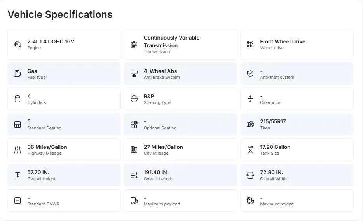Screen dimensions: 363x221
Task: Click the Front Wheel Drive value
Action: pyautogui.click(x=283, y=41)
